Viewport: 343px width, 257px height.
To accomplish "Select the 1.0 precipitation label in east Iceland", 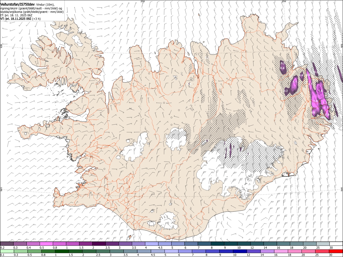I will (315, 101).
